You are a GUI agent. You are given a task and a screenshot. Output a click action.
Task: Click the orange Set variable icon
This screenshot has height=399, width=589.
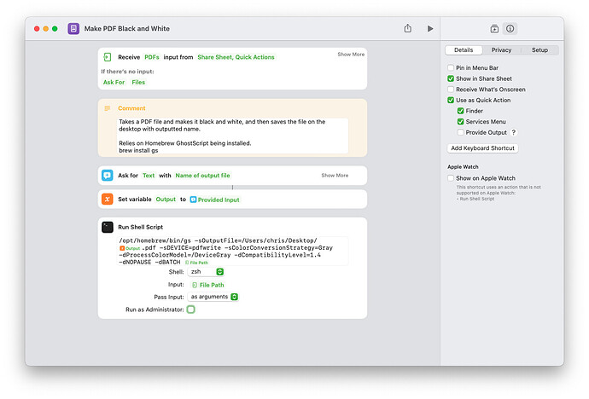pos(107,199)
